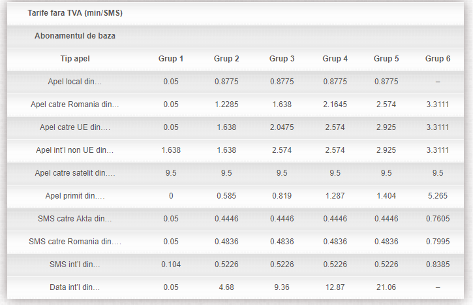This screenshot has width=473, height=305.
Task: Click the 'SMS catre Romania din….' row label
Action: [75, 242]
